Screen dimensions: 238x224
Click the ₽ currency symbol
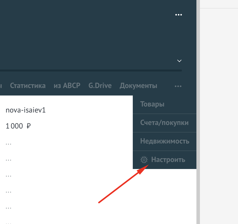[x=28, y=126]
